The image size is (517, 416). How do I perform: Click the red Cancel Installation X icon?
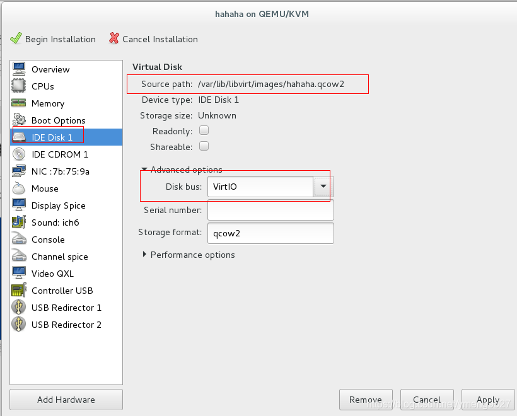pyautogui.click(x=113, y=38)
